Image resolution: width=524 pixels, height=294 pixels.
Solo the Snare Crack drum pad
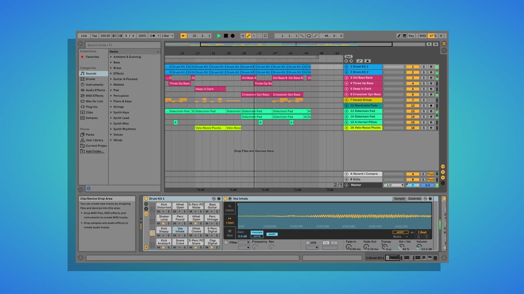click(185, 247)
